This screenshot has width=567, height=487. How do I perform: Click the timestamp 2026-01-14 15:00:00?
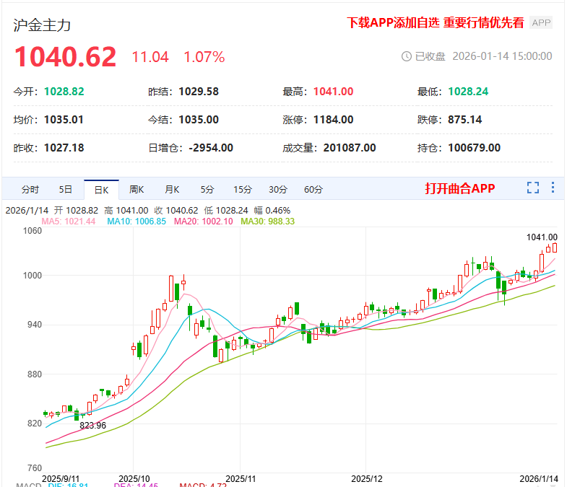point(502,56)
